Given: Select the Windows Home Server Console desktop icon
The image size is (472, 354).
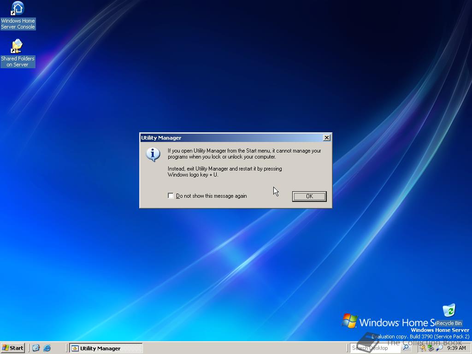Looking at the screenshot, I should 18,16.
